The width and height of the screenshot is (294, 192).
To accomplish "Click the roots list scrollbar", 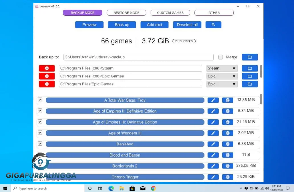I will (x=261, y=71).
